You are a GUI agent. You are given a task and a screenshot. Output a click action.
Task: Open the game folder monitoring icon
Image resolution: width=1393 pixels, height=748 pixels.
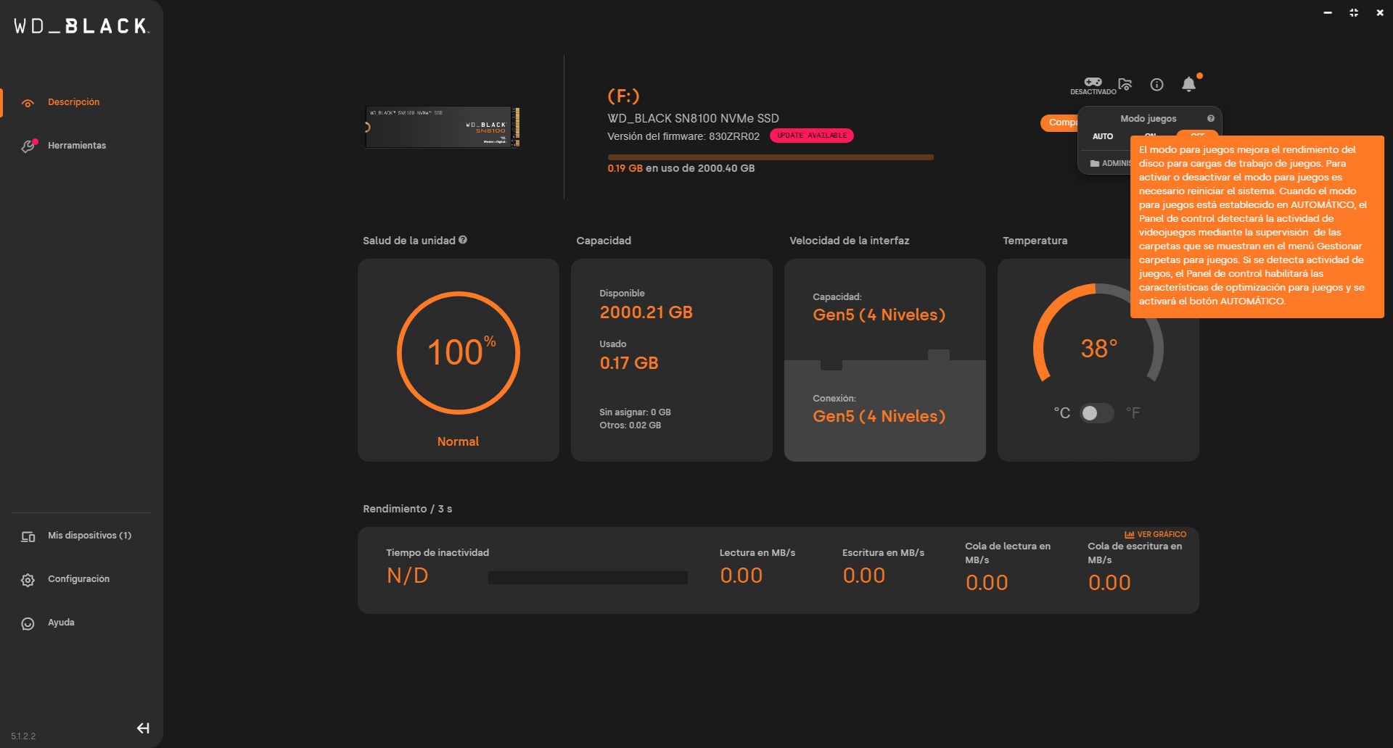1125,85
